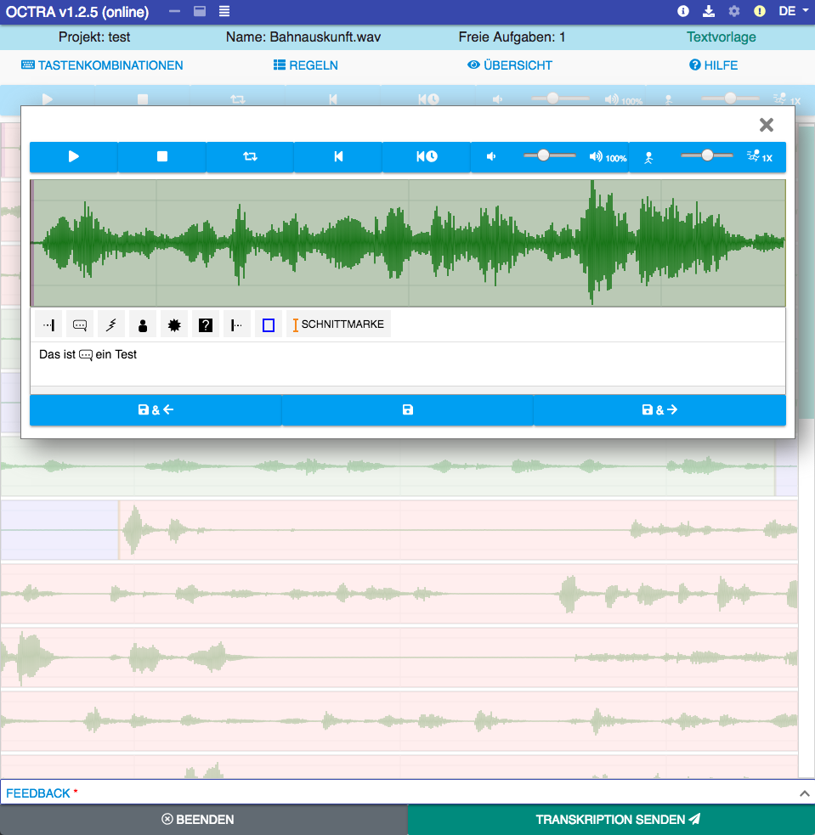This screenshot has height=835, width=815.
Task: Click the SCHNITTMARKE button
Action: 339,324
